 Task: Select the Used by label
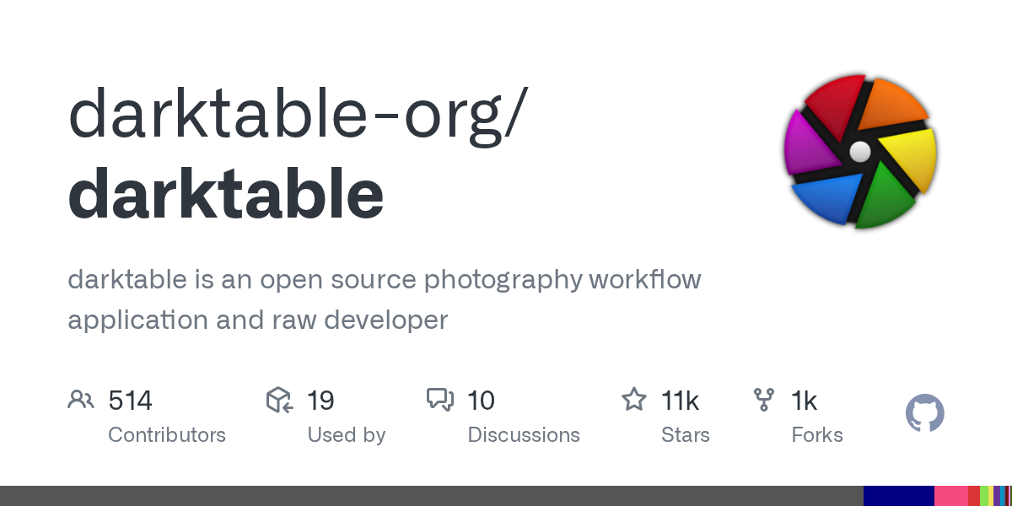pos(346,435)
